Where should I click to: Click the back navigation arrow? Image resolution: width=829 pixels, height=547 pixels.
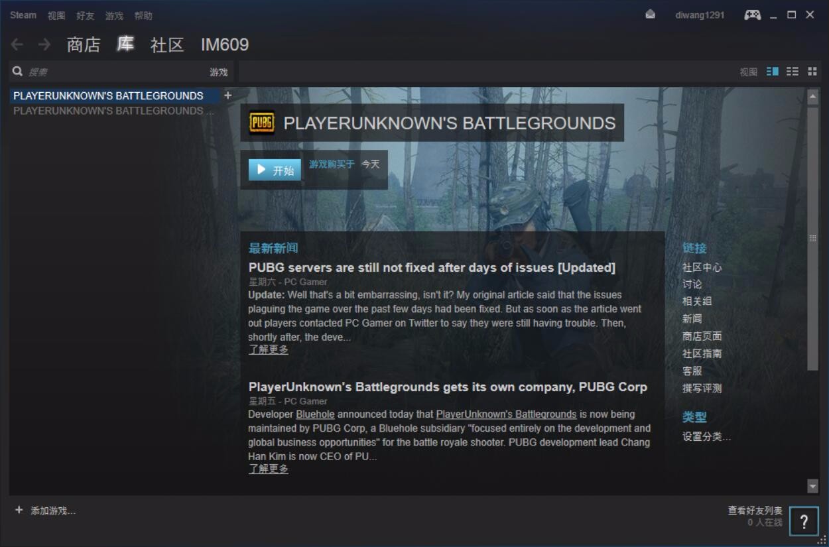pyautogui.click(x=17, y=44)
